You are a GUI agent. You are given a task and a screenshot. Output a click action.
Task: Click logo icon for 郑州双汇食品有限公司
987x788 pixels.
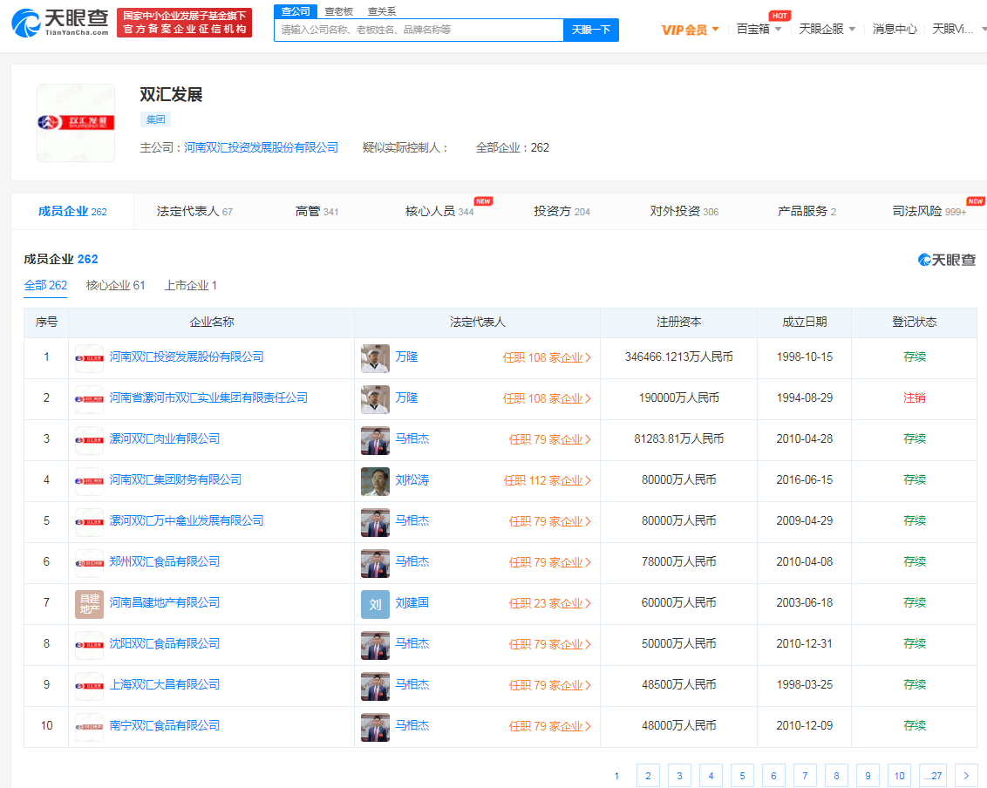click(x=89, y=563)
